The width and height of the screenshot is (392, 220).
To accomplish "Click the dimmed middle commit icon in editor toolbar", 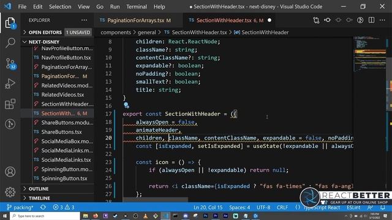I will pyautogui.click(x=338, y=20).
